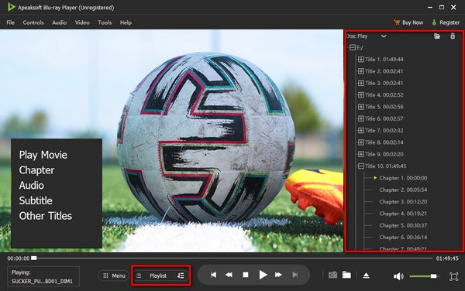This screenshot has height=291, width=465.
Task: Click Title 1. 01:49:44 text
Action: click(x=384, y=60)
